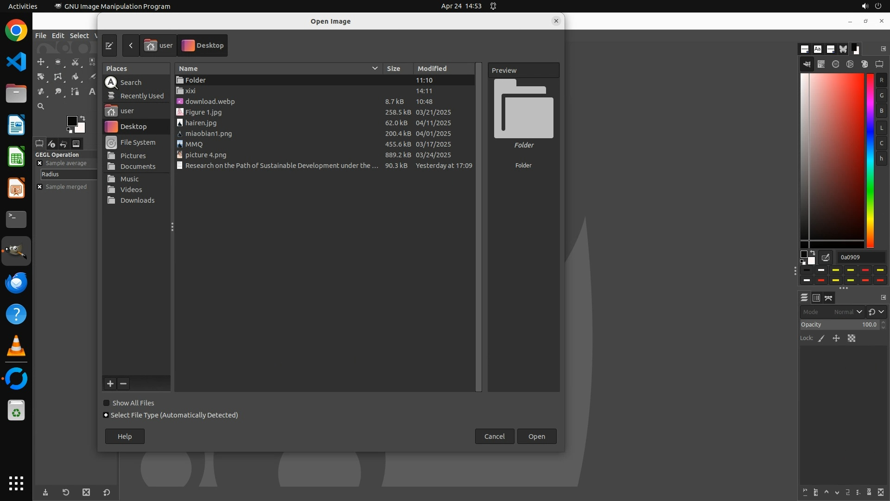This screenshot has width=890, height=501.
Task: Select the Text tool
Action: coord(92,92)
